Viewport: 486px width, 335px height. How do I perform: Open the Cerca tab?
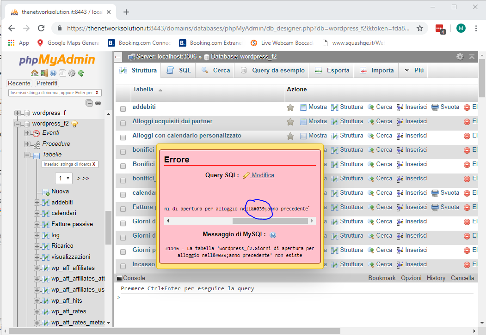tap(215, 71)
